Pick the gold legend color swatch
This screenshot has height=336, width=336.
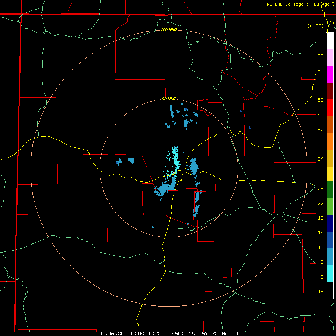330,158
